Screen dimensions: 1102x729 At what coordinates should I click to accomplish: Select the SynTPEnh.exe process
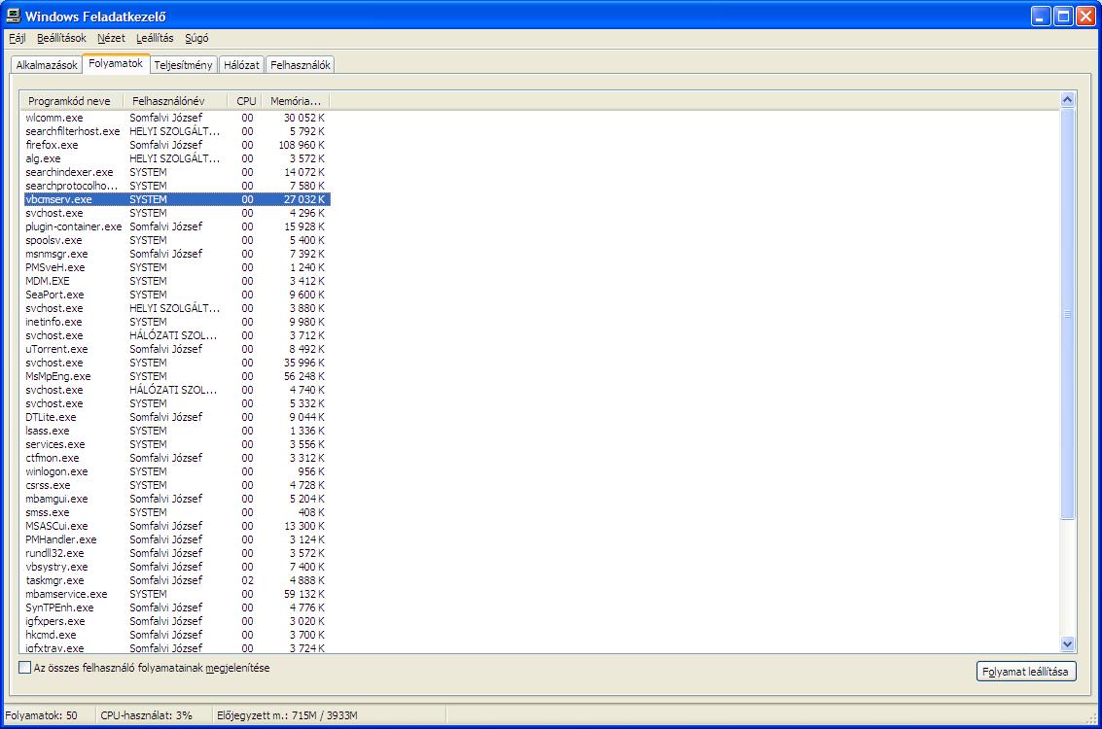click(176, 607)
